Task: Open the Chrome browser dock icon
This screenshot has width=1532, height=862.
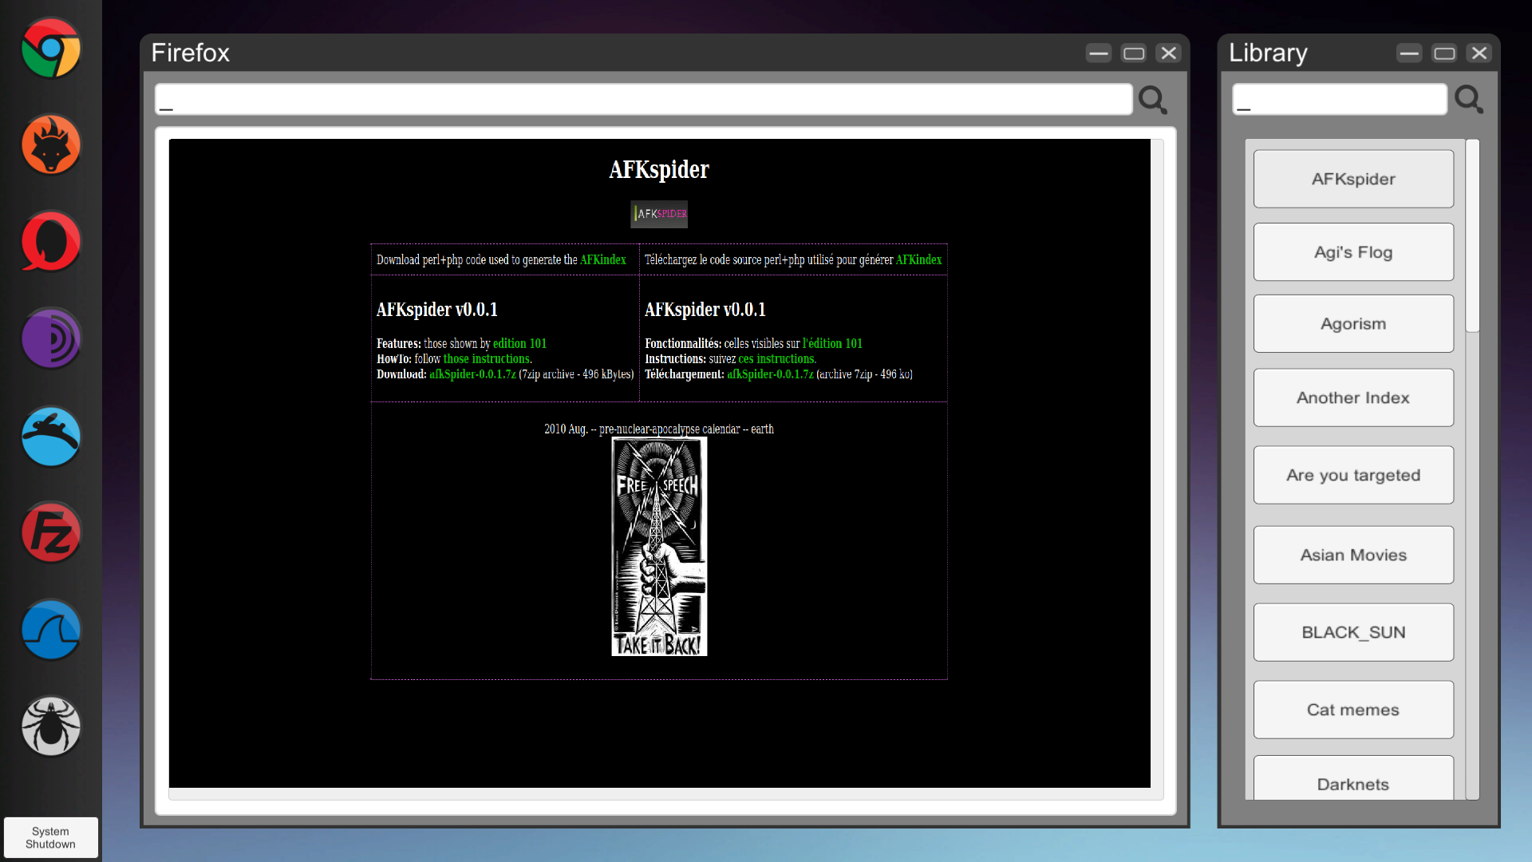Action: click(51, 48)
